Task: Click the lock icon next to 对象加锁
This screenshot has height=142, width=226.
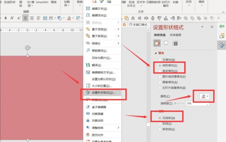Action: click(x=88, y=120)
